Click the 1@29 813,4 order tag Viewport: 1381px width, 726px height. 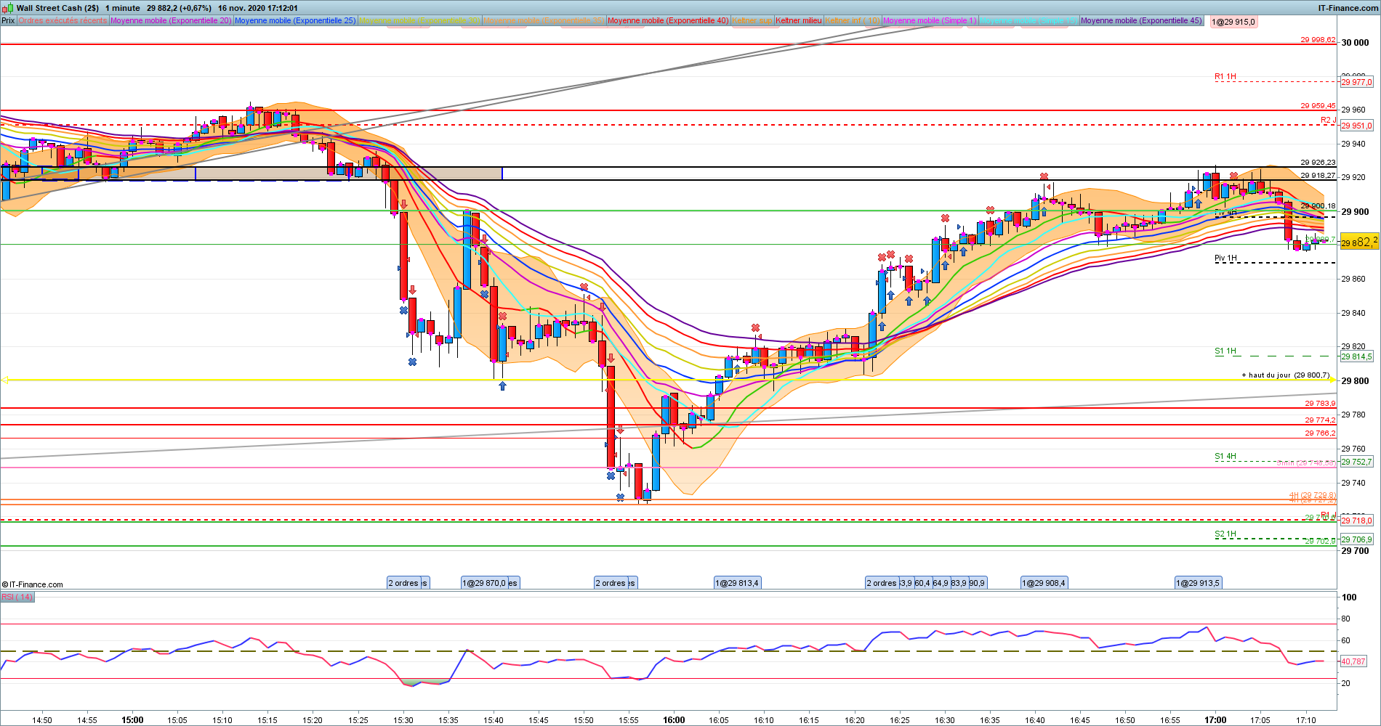[x=737, y=583]
